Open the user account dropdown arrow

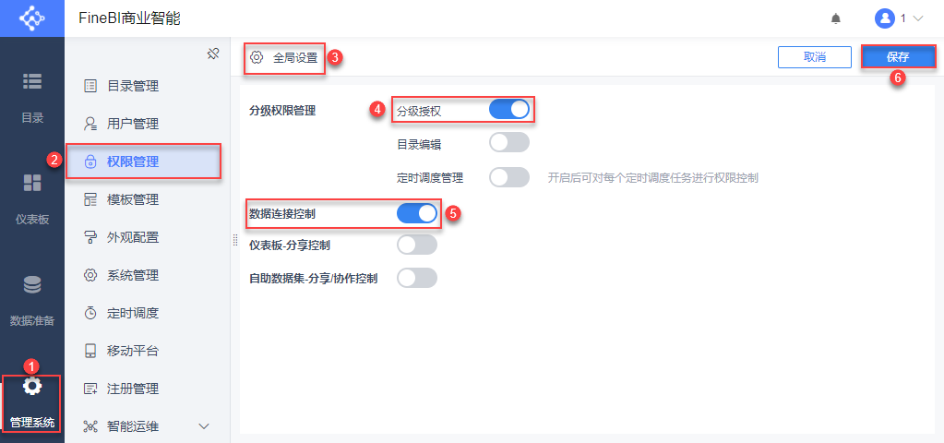pyautogui.click(x=917, y=18)
